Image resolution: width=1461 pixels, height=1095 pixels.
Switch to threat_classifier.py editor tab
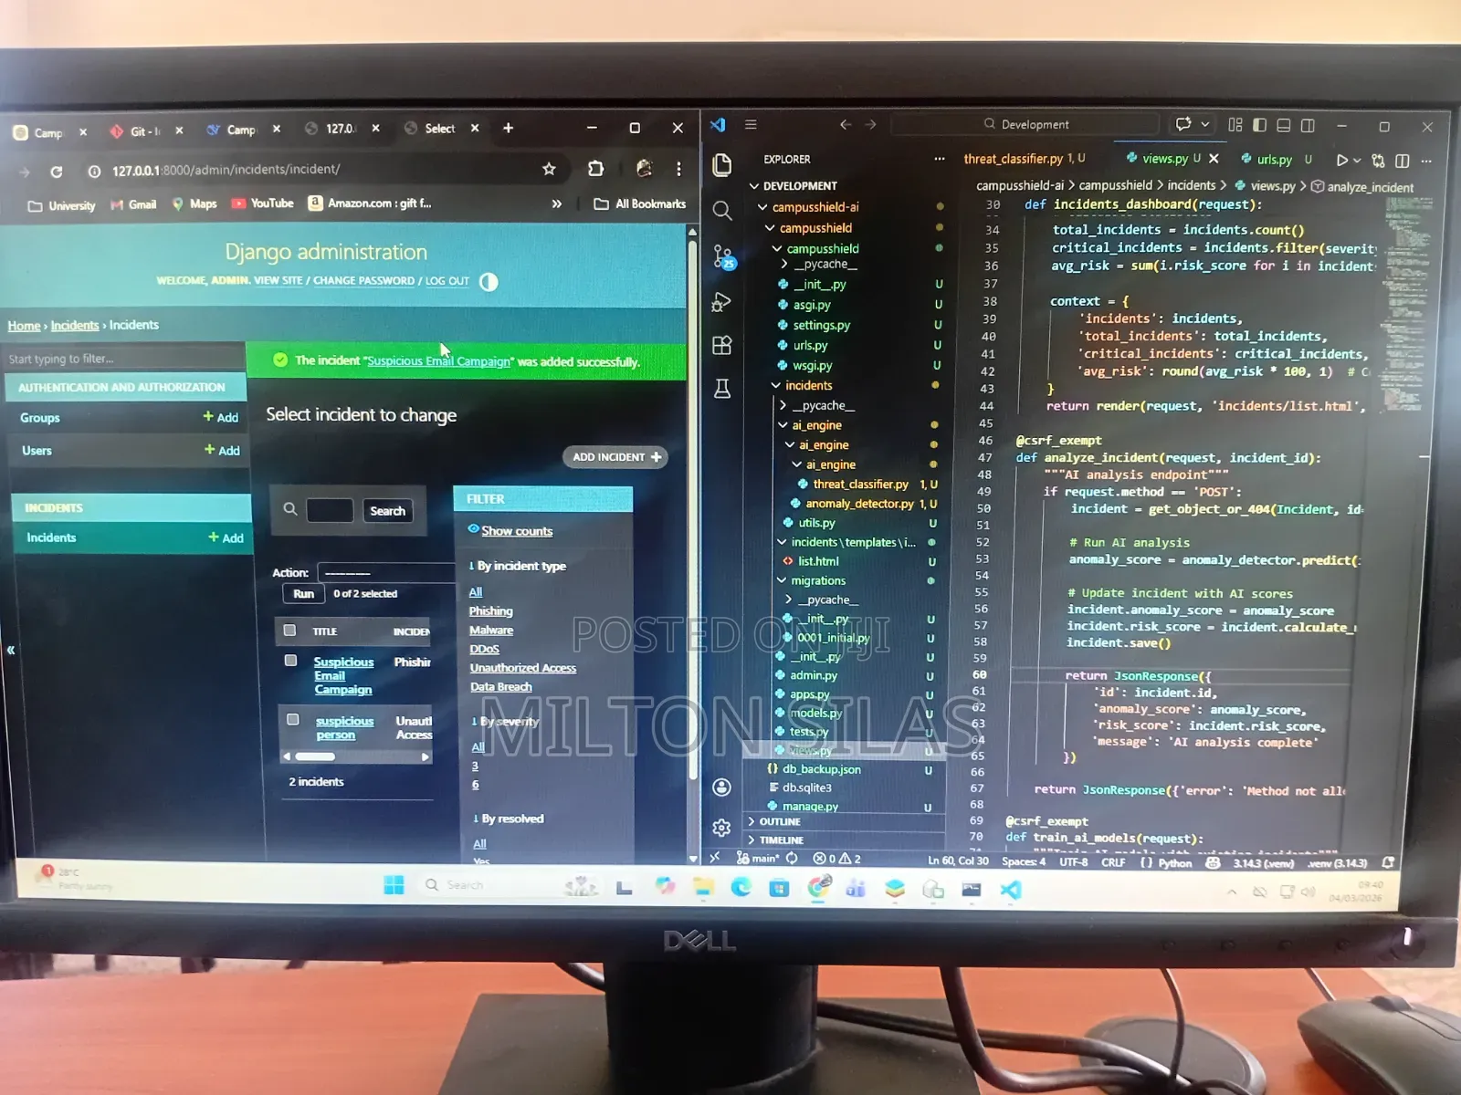coord(1025,159)
